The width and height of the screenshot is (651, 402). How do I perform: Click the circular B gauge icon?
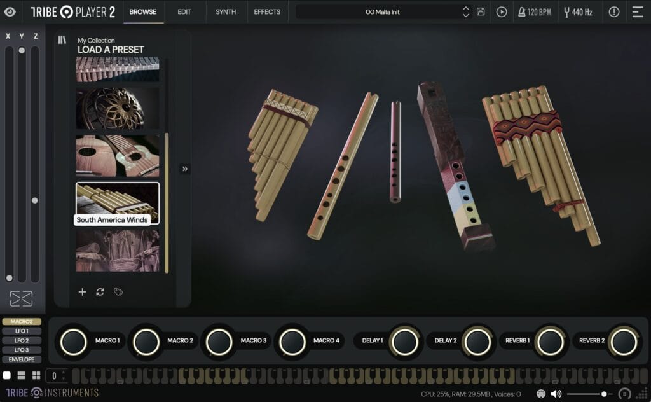pos(624,394)
